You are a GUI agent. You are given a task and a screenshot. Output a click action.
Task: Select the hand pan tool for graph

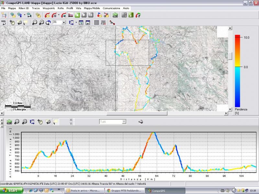tap(40, 122)
